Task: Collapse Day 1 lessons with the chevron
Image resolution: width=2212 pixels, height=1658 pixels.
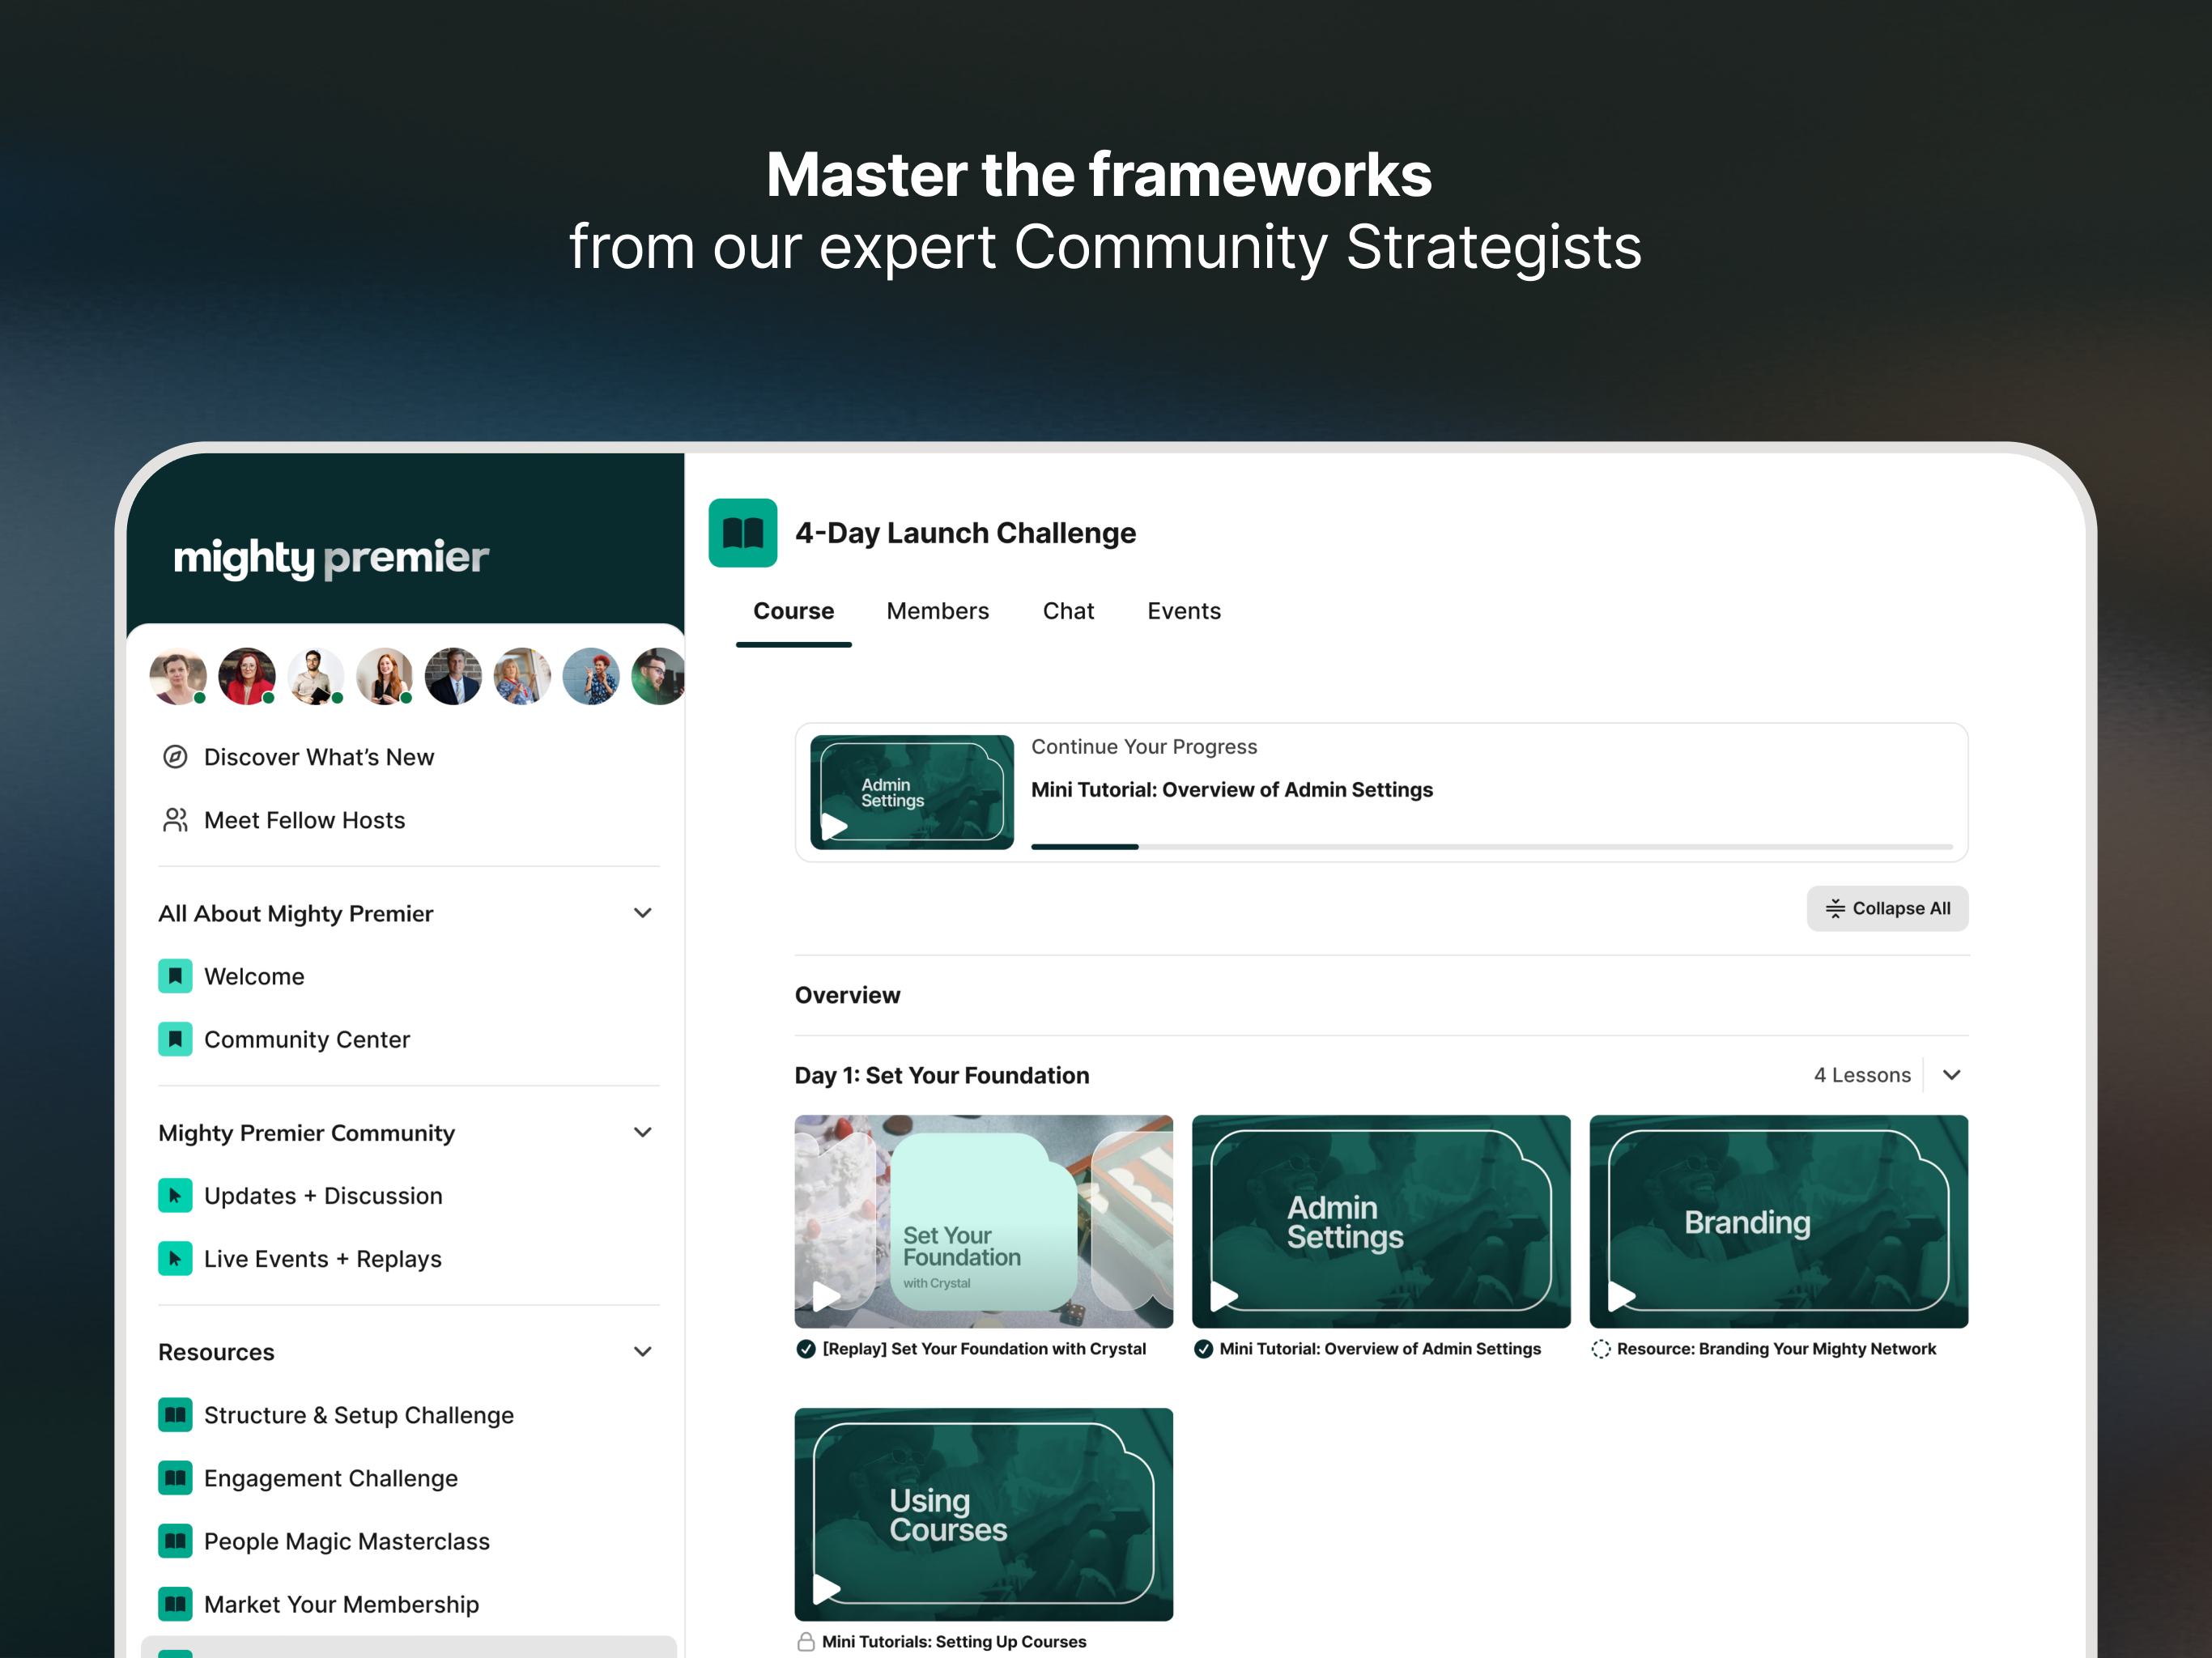Action: (1951, 1075)
